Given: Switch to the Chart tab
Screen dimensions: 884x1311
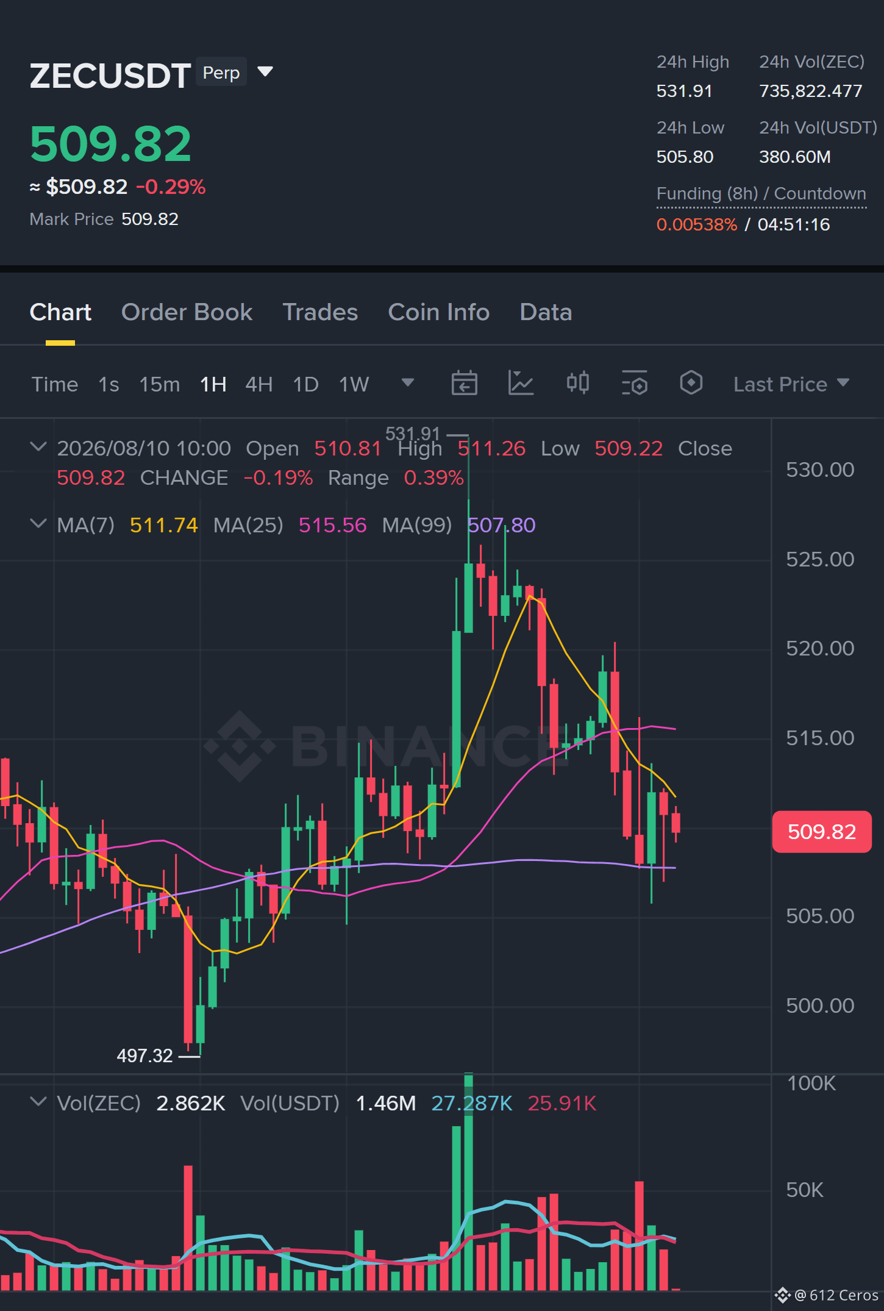Looking at the screenshot, I should [60, 312].
